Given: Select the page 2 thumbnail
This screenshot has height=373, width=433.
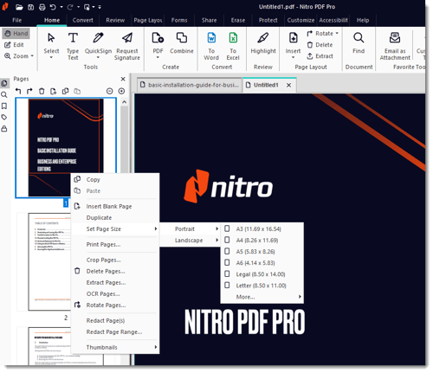Looking at the screenshot, I should tap(49, 262).
